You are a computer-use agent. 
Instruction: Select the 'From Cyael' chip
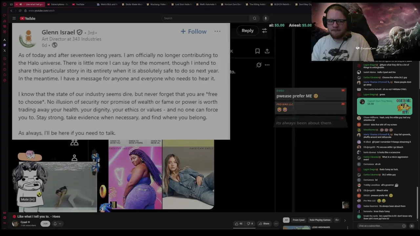[298, 220]
